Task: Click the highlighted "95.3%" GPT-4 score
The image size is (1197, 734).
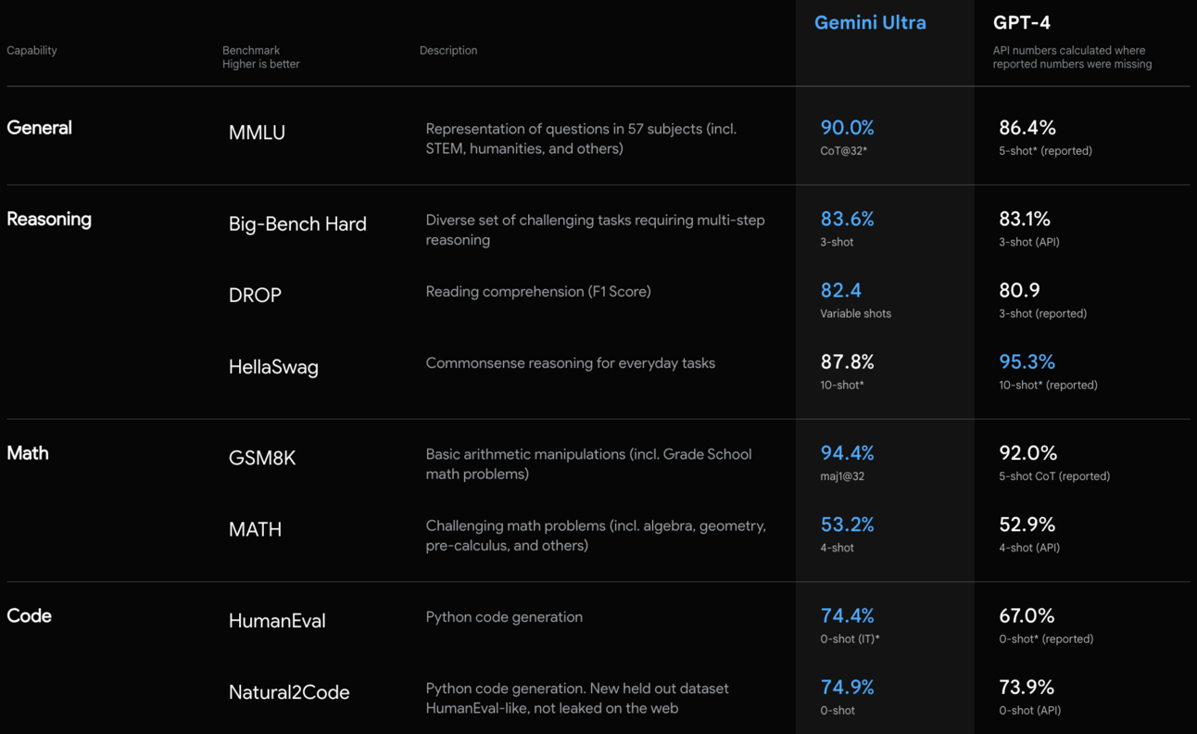Action: 1027,361
